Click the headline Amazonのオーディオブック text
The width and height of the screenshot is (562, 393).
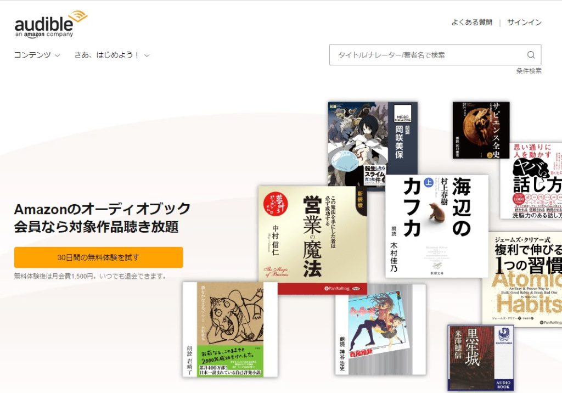coord(102,209)
